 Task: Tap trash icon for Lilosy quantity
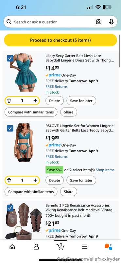[x=9, y=101]
